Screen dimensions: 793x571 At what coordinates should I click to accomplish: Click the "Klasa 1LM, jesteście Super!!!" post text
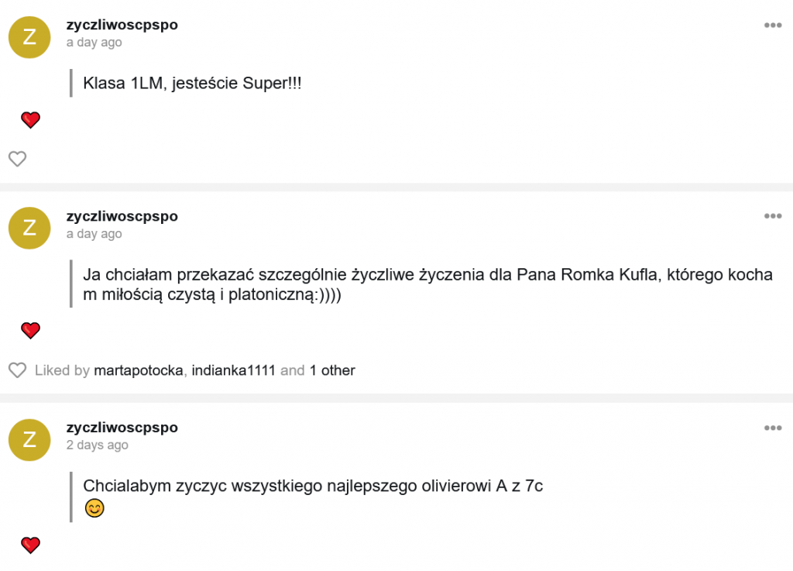coord(191,84)
